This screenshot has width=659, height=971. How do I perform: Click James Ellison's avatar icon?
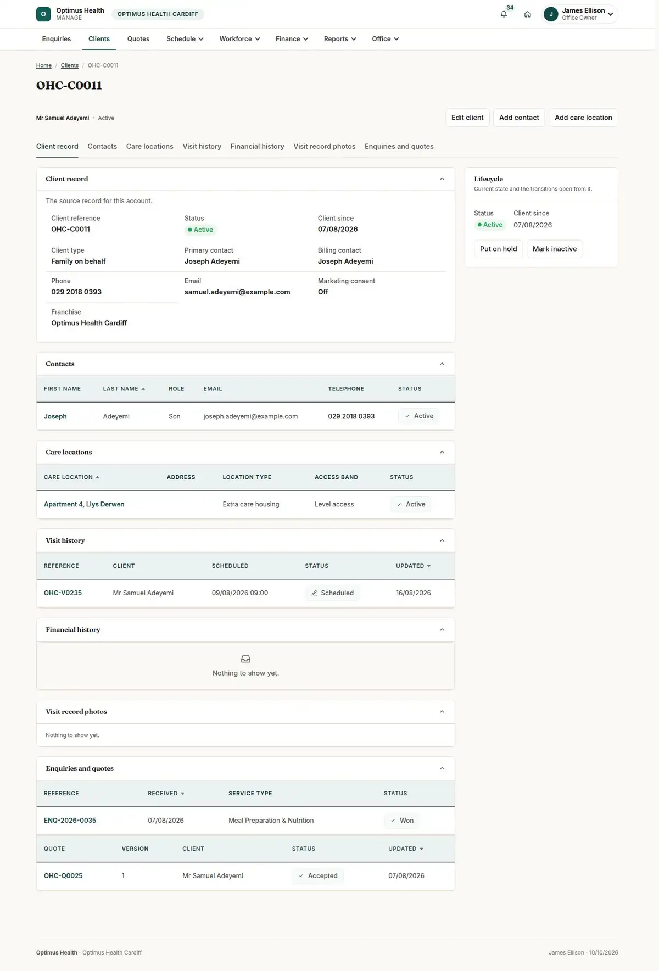pos(551,14)
